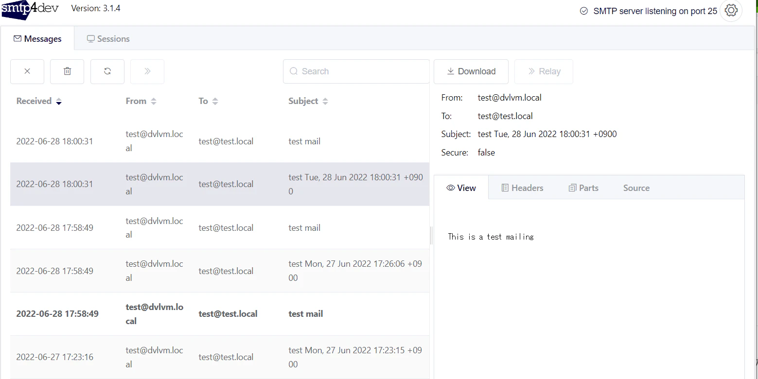Screen dimensions: 758x379
Task: Download the selected message
Action: (471, 71)
